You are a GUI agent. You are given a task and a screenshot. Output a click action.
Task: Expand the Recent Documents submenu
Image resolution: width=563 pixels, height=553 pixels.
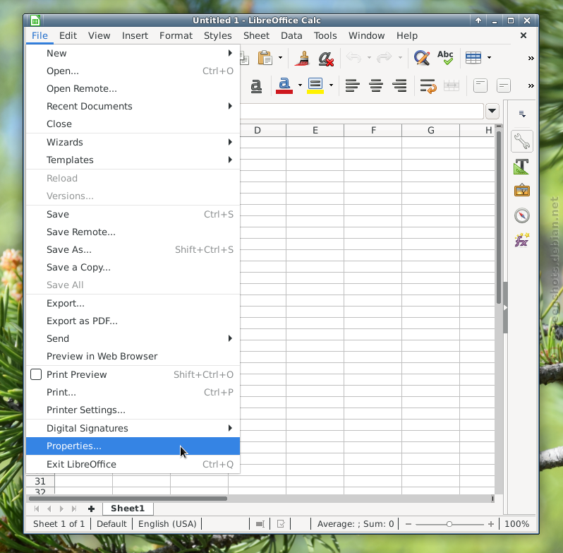[x=230, y=106]
